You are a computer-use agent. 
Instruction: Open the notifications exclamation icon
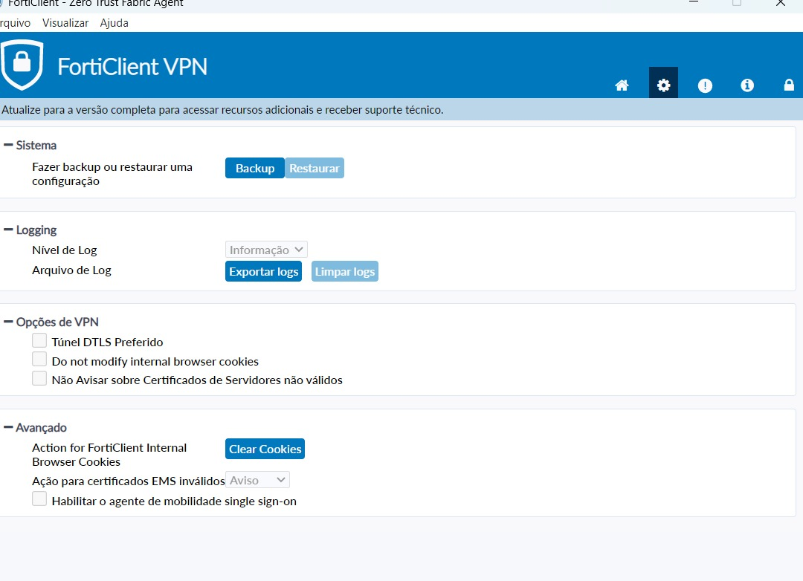[705, 85]
